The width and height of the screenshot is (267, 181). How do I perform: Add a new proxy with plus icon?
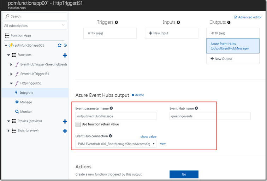point(65,121)
